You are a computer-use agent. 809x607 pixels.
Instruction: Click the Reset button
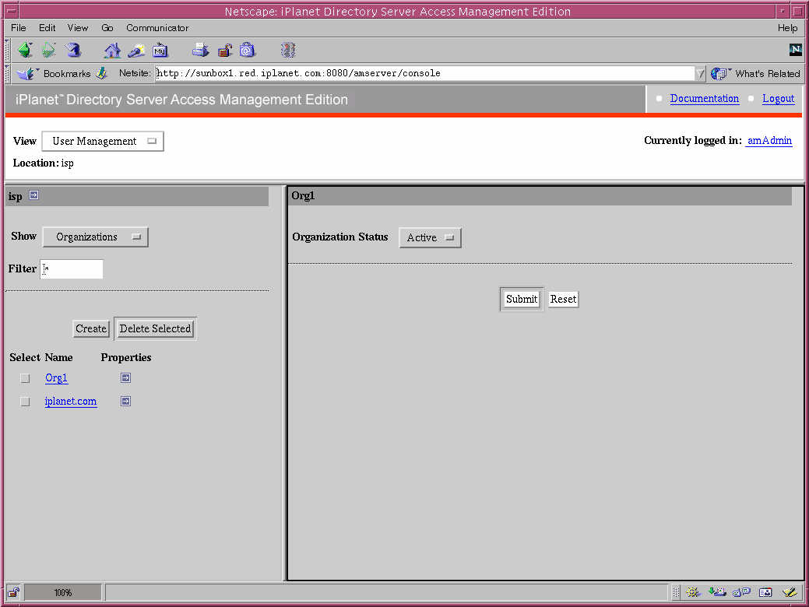[x=563, y=299]
